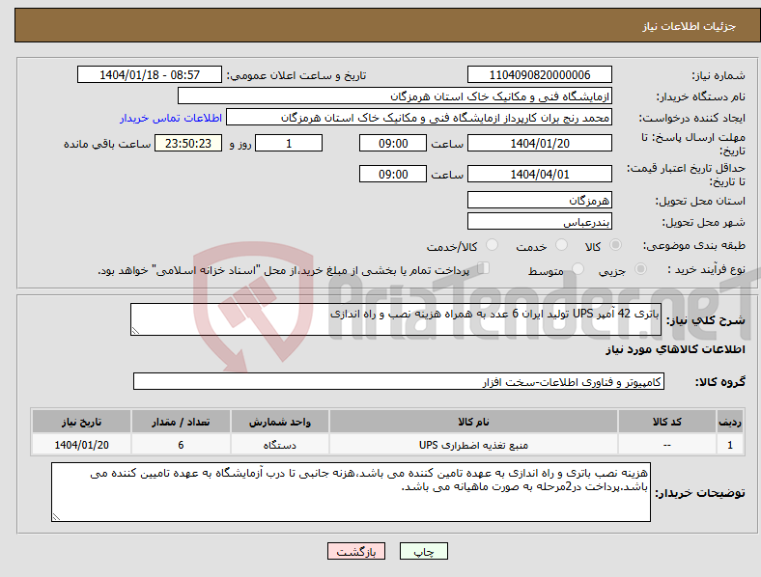Click the تاریخ نیاز column header

pos(81,422)
